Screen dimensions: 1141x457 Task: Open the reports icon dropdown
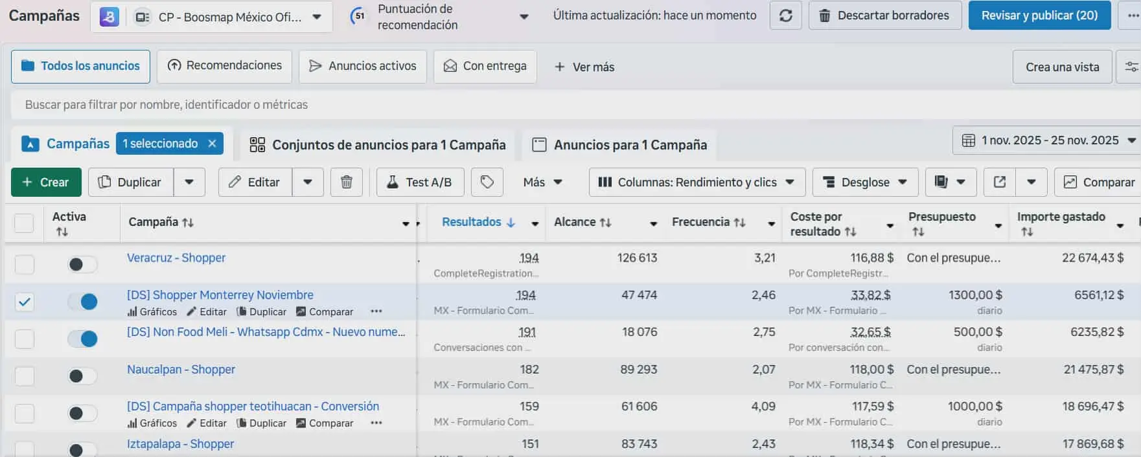click(950, 183)
